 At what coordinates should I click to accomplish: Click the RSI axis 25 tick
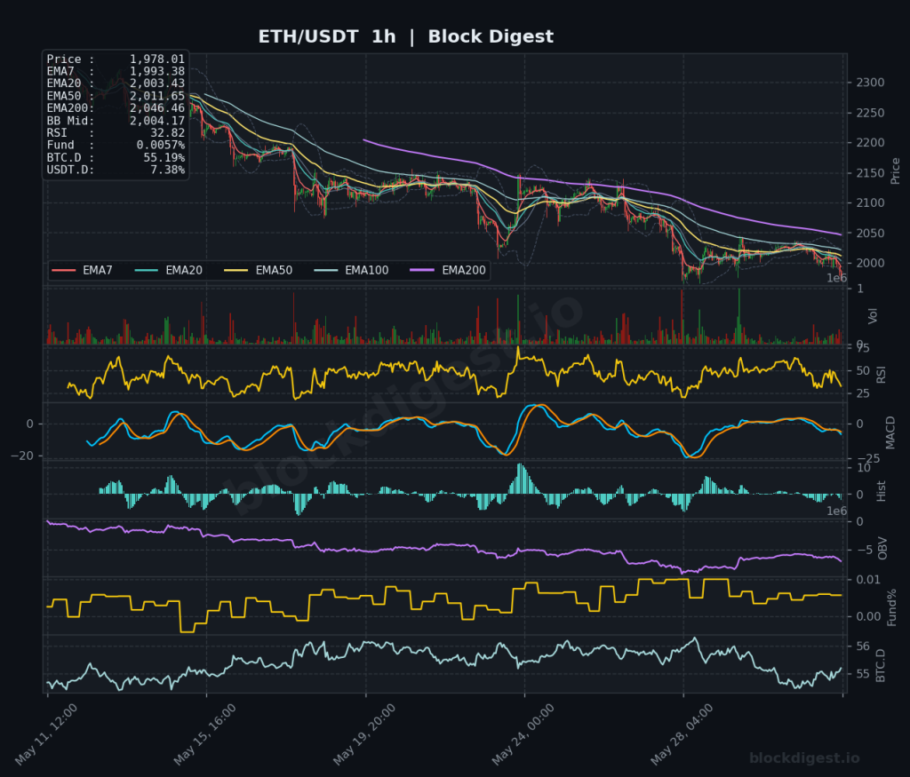862,393
